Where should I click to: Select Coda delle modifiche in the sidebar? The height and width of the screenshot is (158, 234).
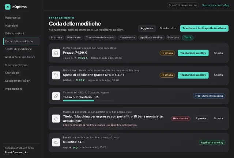(21, 41)
